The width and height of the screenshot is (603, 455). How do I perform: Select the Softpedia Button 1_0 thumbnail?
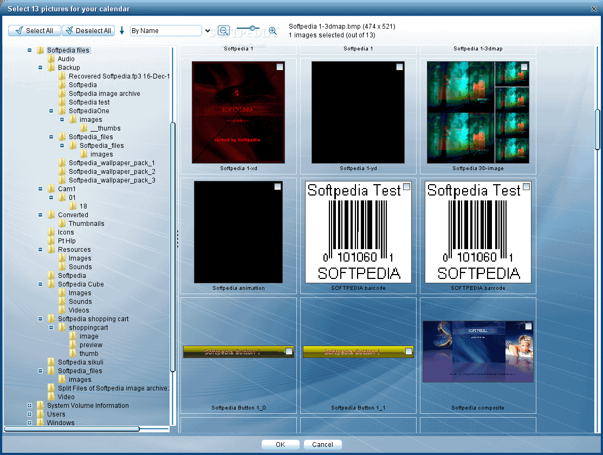click(x=238, y=352)
